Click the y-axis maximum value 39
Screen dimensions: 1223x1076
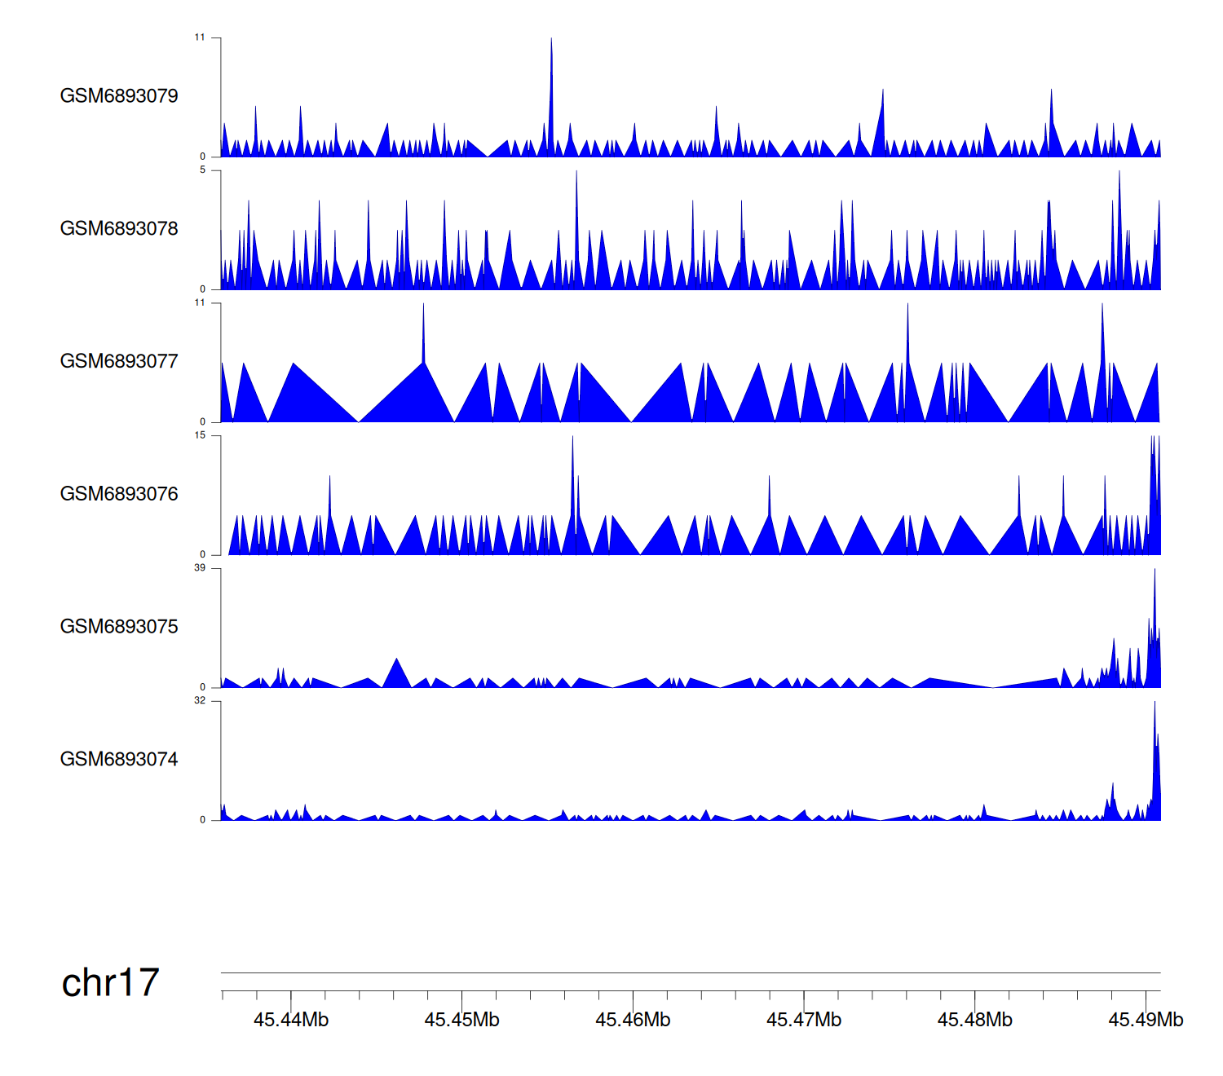tap(200, 568)
